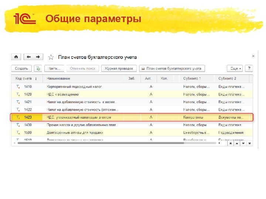Image resolution: width=266 pixels, height=199 pixels.
Task: Select Долгосрочные активы для продажи in row 1500
Action: (75, 133)
